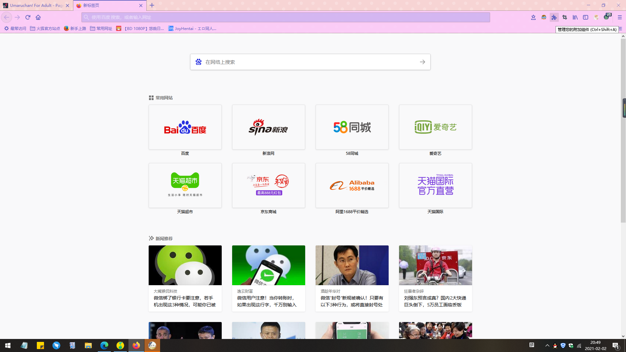
Task: Click the anime avatar extension icon
Action: 596,17
